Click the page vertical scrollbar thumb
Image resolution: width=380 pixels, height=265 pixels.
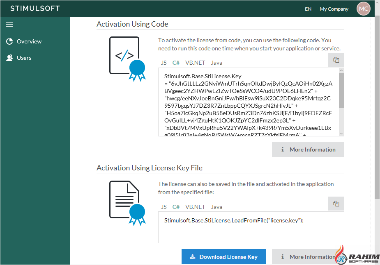point(377,107)
